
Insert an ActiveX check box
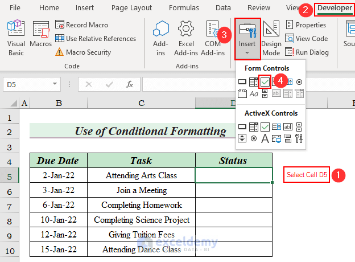pos(265,127)
